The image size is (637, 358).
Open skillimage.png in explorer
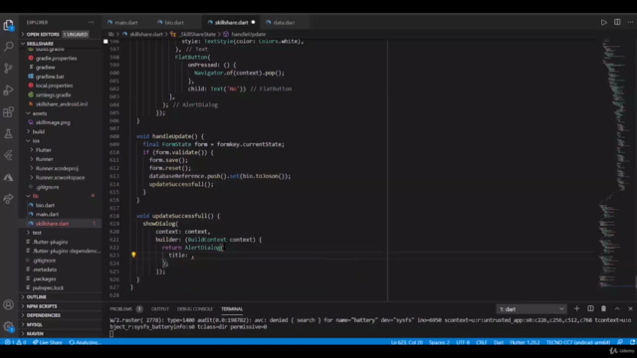[60, 122]
